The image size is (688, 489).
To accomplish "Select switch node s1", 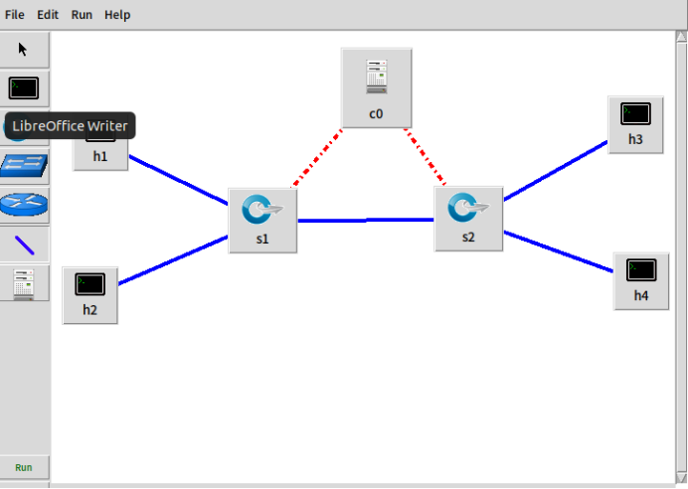I will coord(262,221).
